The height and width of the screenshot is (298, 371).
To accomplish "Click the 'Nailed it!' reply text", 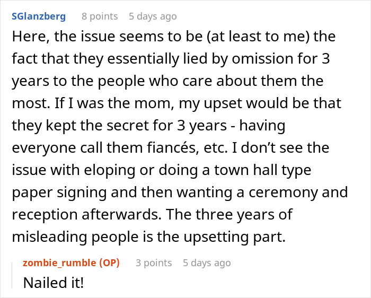I will (x=54, y=282).
